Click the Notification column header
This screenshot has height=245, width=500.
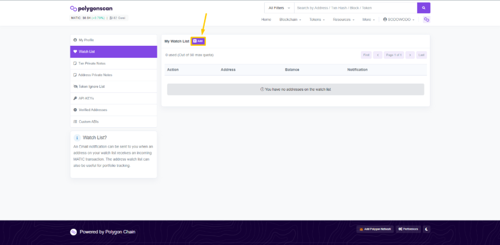pyautogui.click(x=357, y=70)
